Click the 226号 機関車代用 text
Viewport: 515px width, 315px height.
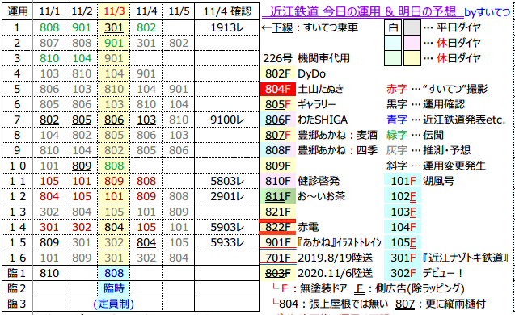tap(306, 58)
